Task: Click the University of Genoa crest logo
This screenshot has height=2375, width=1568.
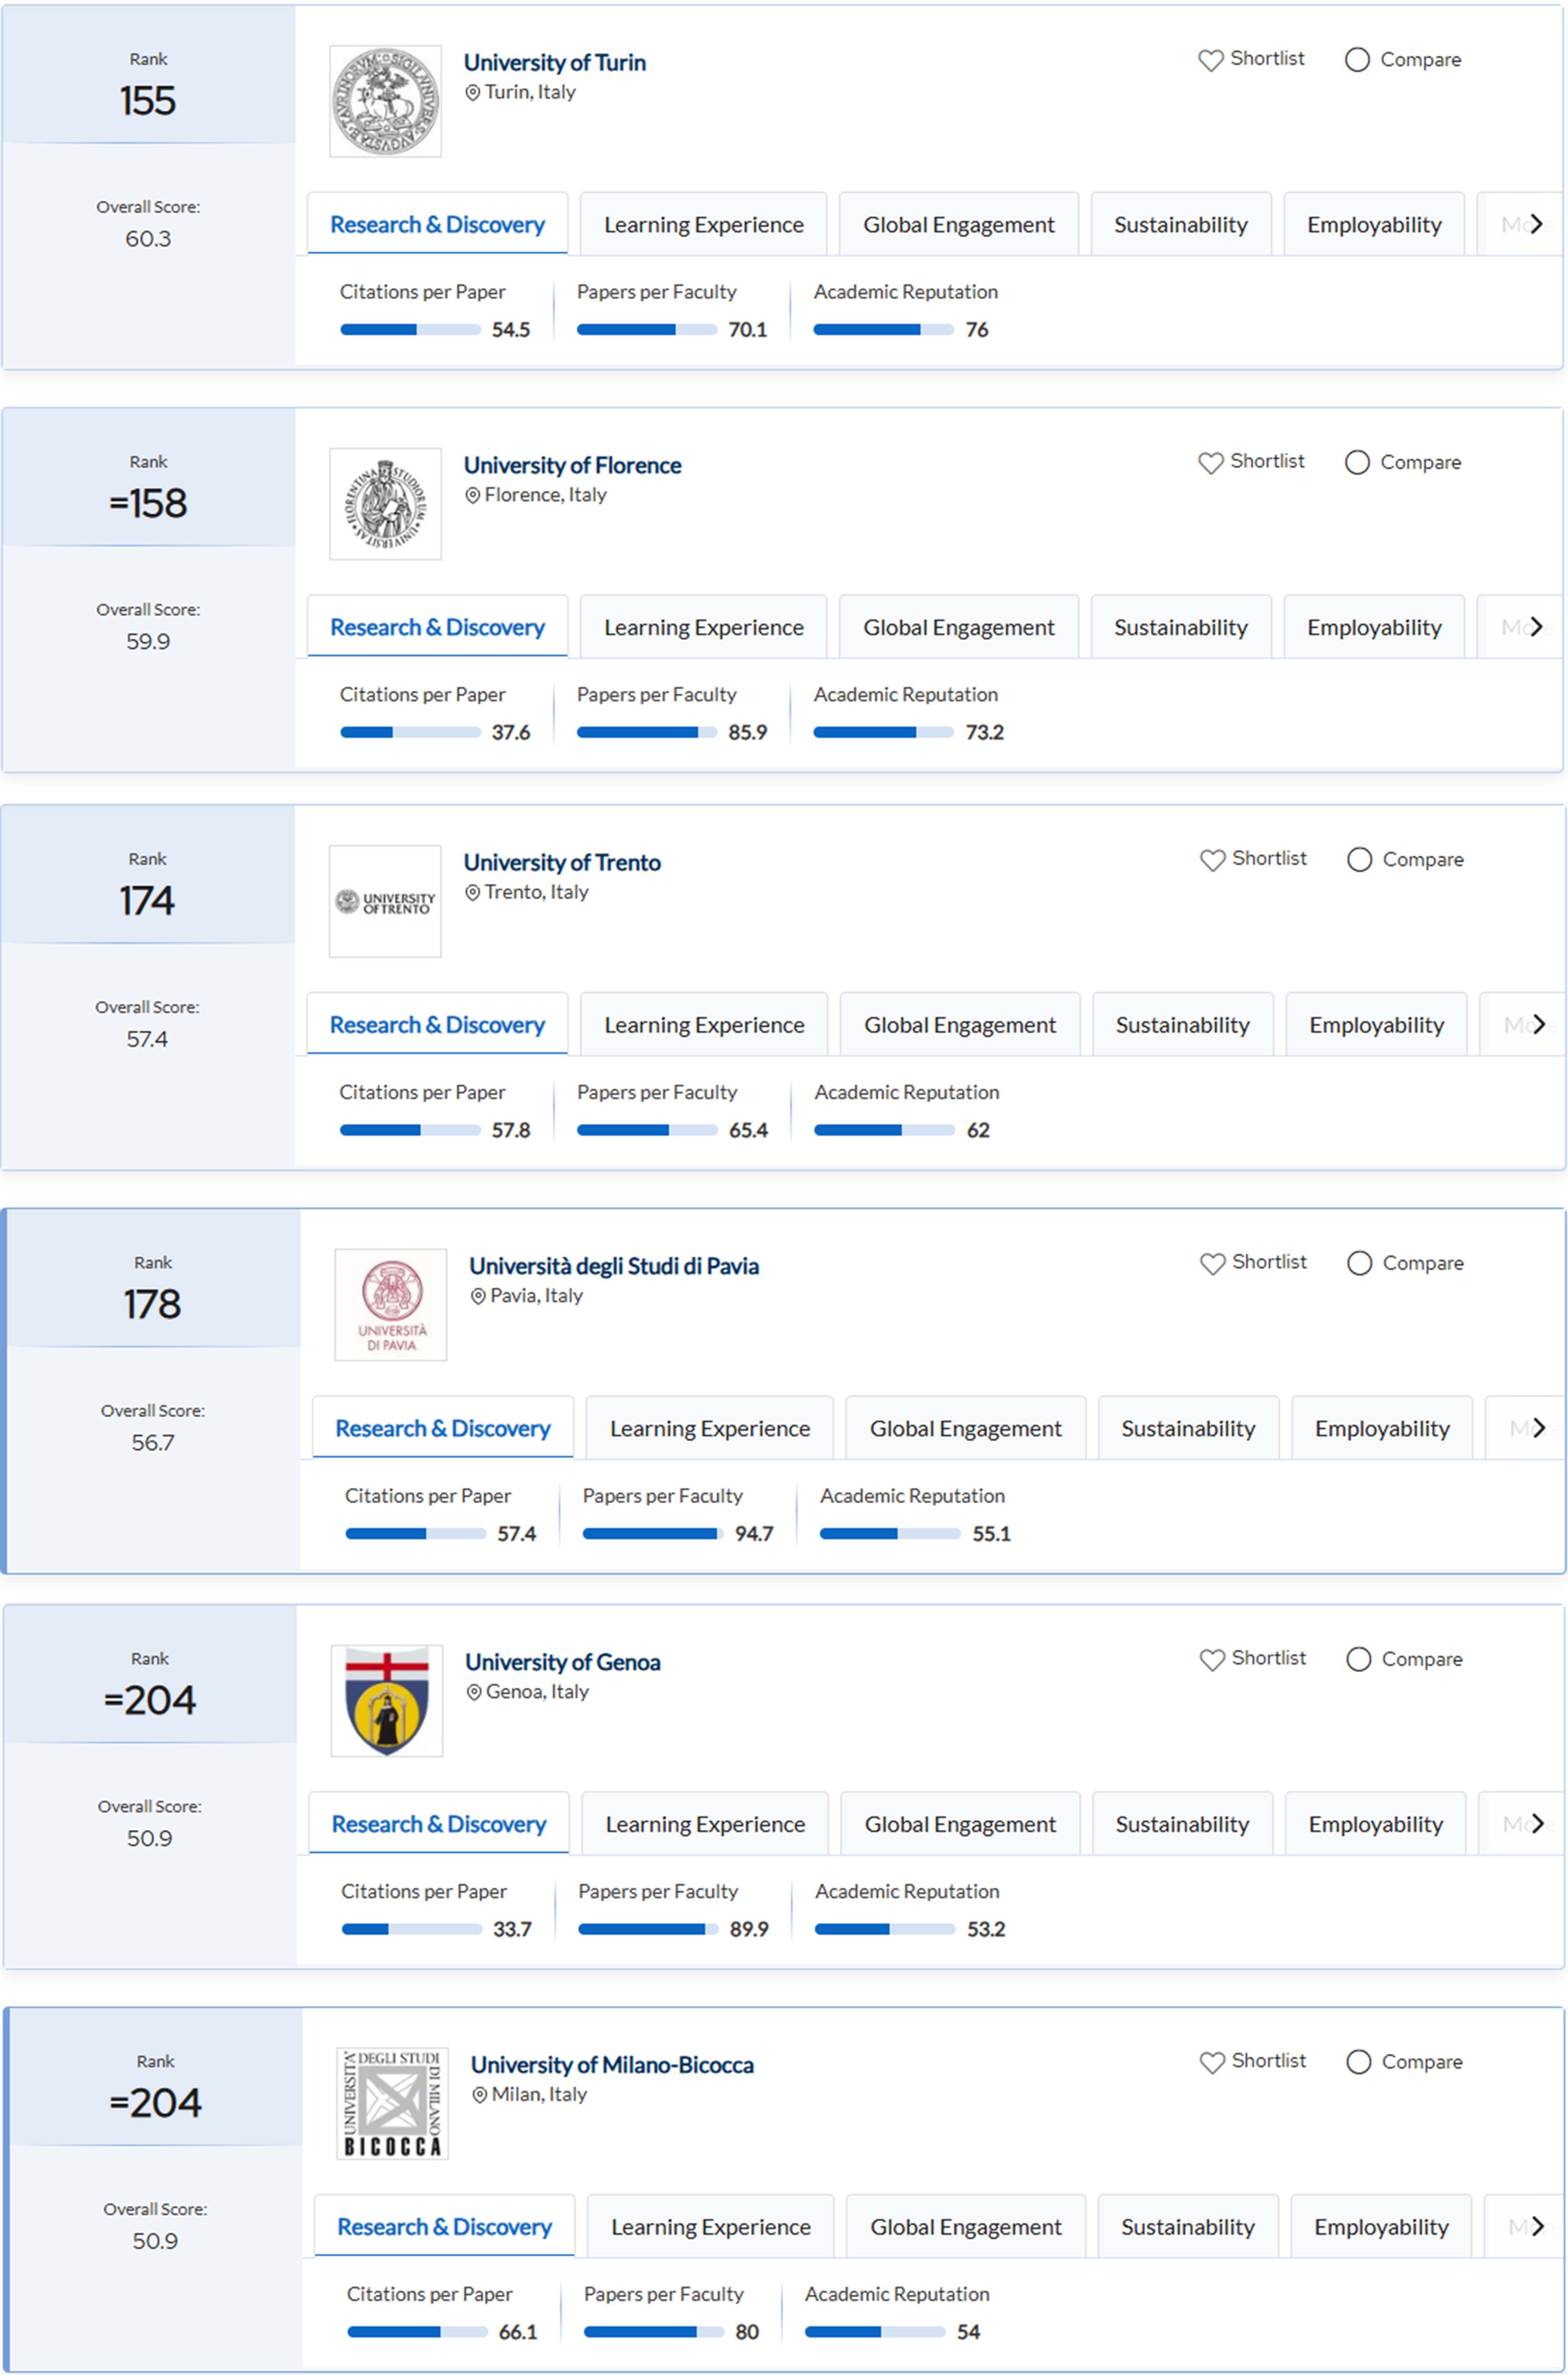Action: [386, 1701]
